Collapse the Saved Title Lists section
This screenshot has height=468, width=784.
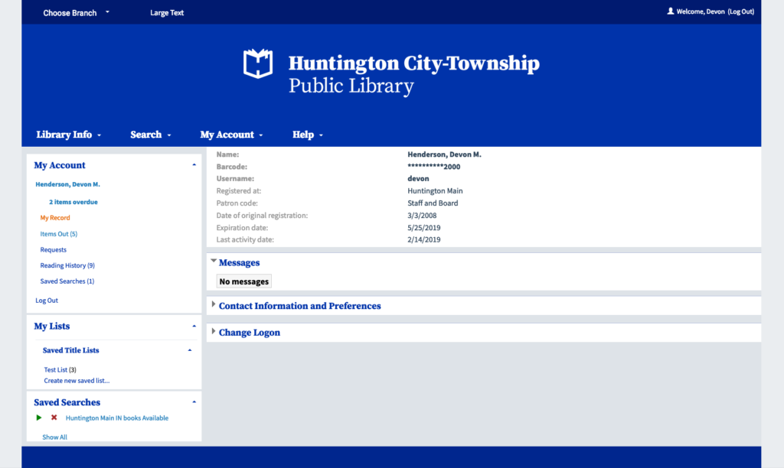pyautogui.click(x=190, y=350)
